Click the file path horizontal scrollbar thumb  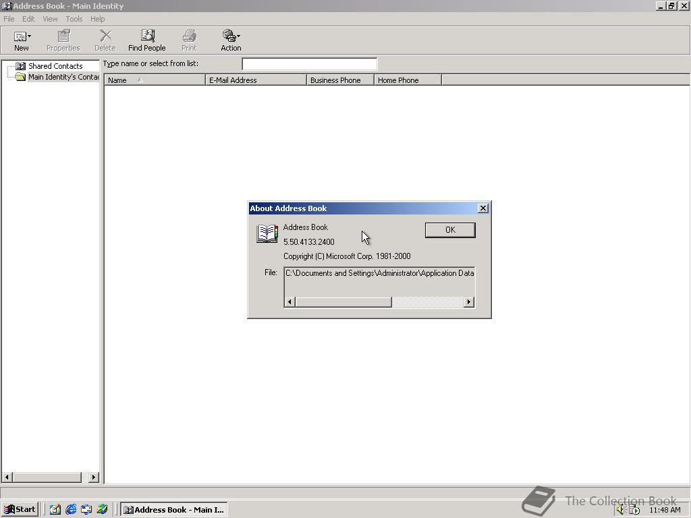tap(343, 302)
